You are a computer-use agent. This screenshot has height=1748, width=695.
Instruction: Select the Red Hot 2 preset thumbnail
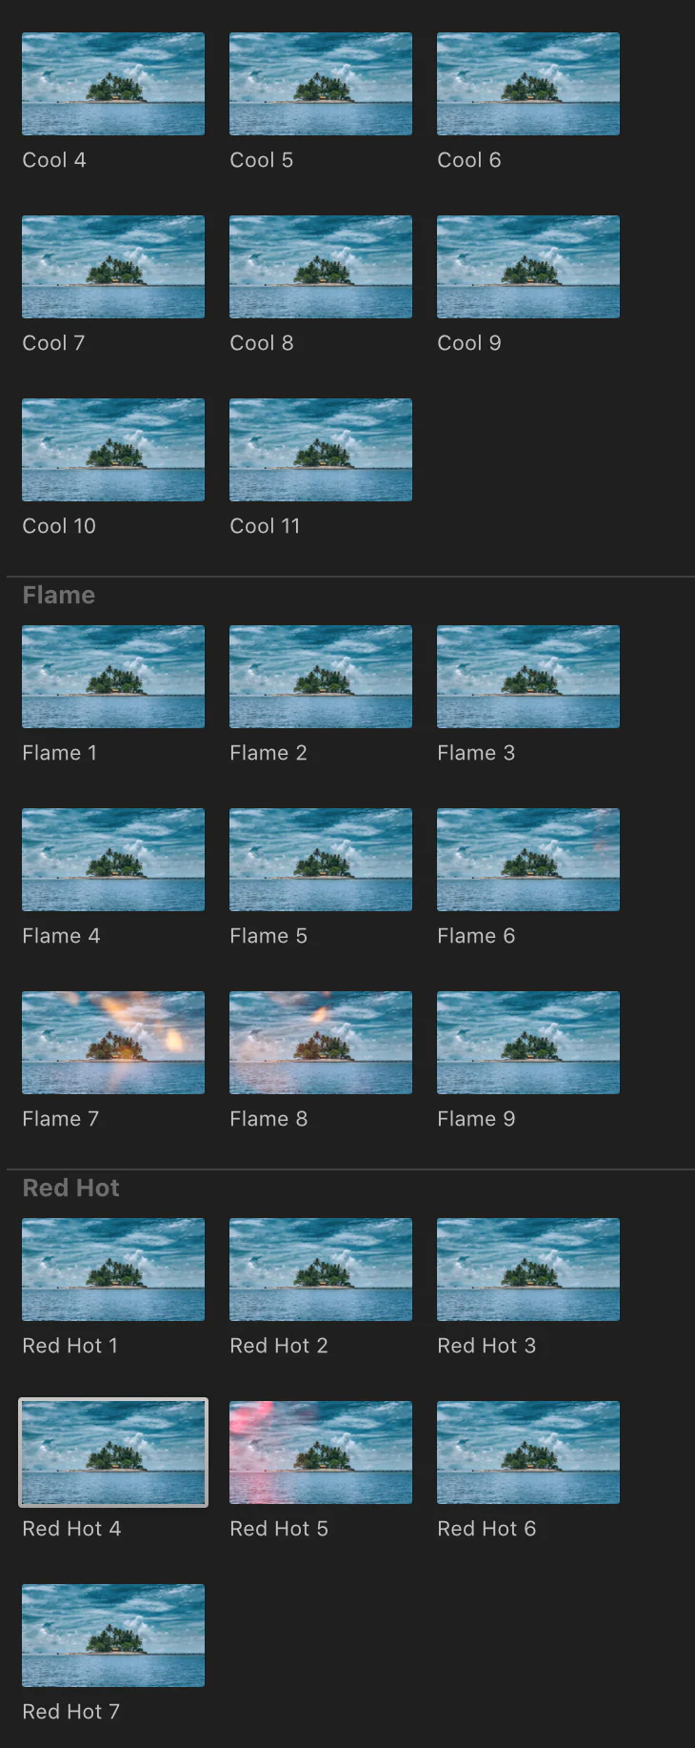pyautogui.click(x=321, y=1270)
